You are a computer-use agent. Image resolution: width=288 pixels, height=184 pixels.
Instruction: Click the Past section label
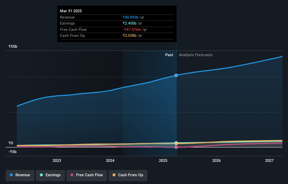(169, 55)
